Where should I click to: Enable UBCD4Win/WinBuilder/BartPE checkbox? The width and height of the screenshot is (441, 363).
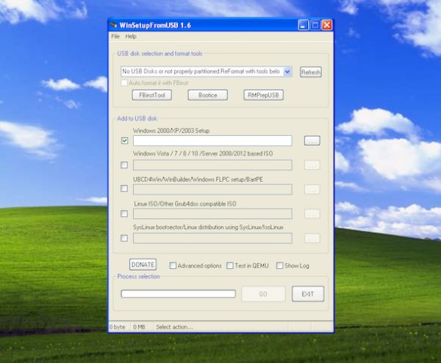(125, 190)
